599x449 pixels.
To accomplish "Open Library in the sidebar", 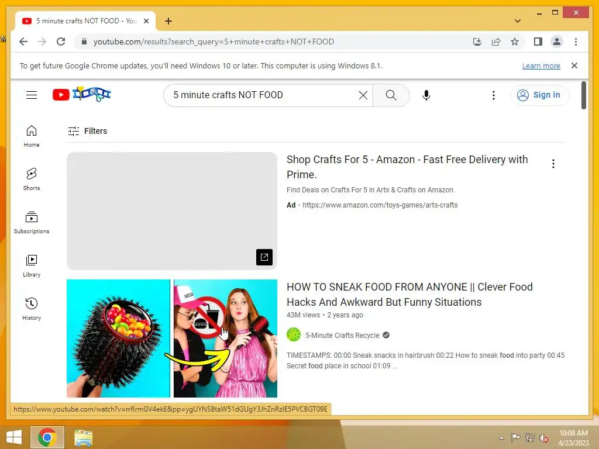I will [32, 266].
